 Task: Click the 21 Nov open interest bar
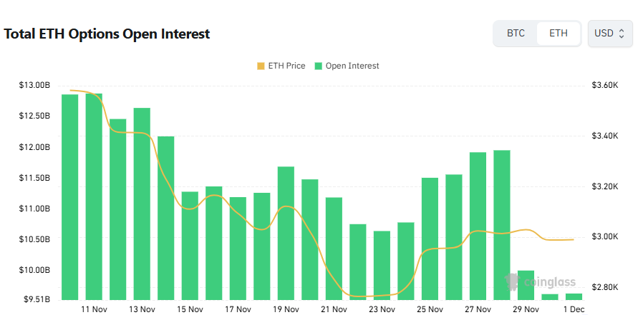(334, 248)
